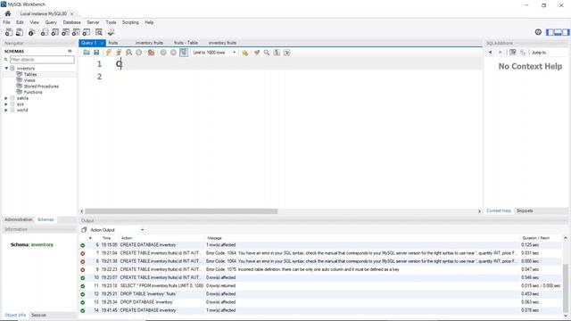Close the Query 1 tab
Viewport: 571px width, 321px height.
[102, 43]
